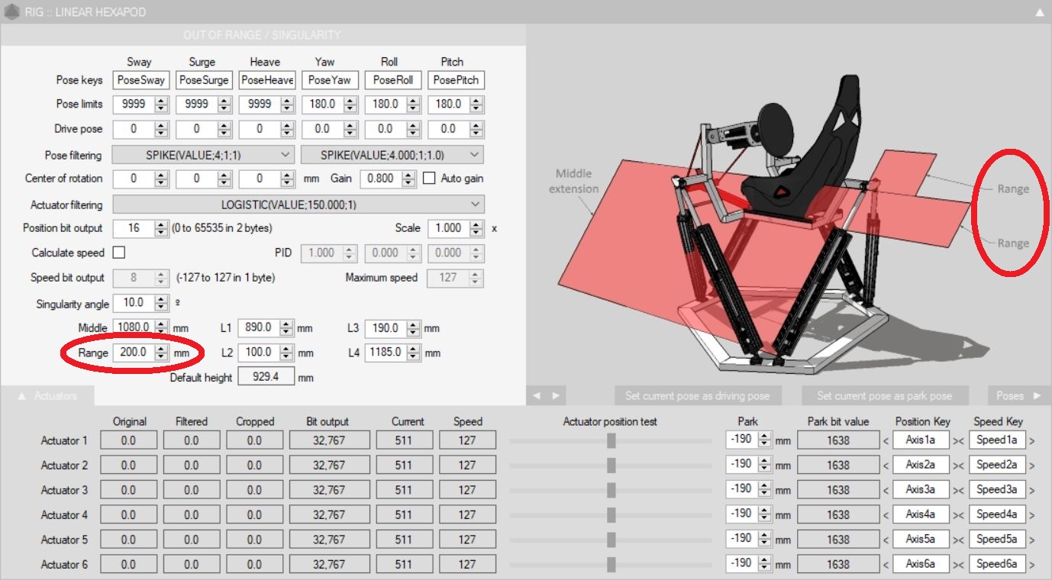The image size is (1052, 580).
Task: Click the previous pose left arrow
Action: click(537, 395)
